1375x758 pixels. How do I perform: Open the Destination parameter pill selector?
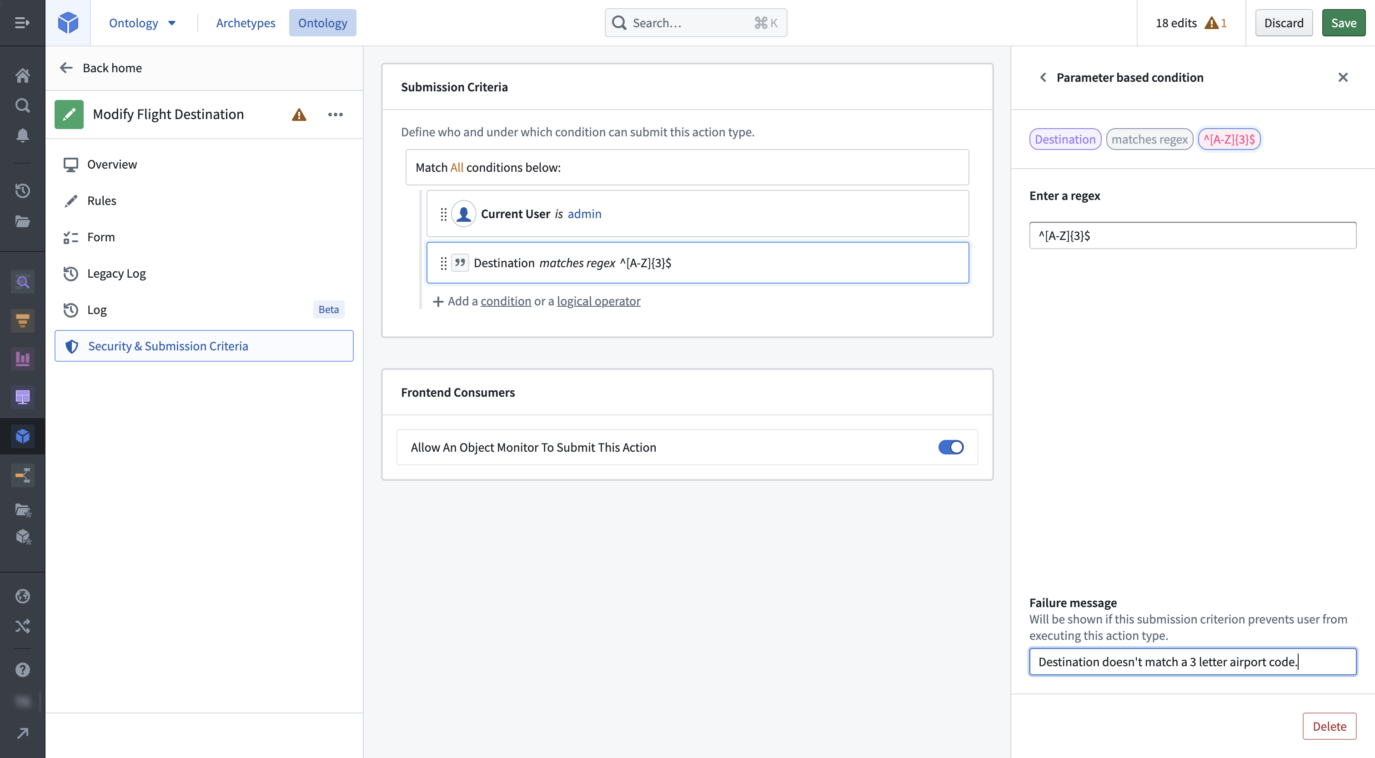[1065, 139]
